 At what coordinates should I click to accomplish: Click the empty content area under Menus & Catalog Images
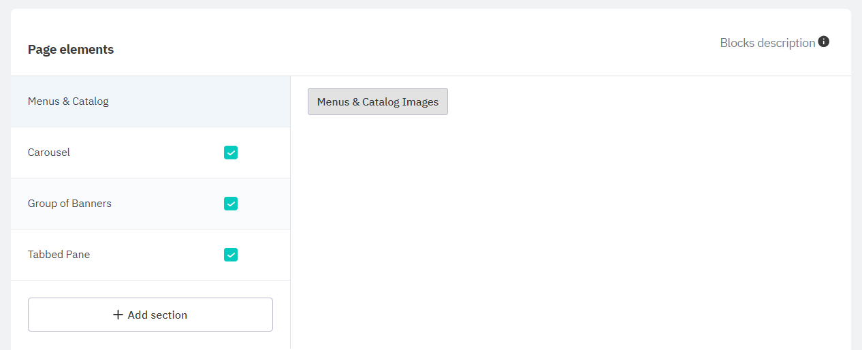pos(571,232)
